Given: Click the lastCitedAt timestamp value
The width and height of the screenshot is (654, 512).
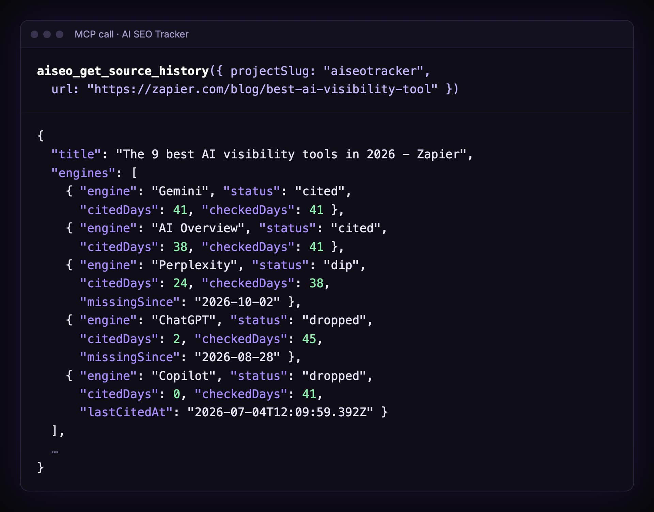Looking at the screenshot, I should click(x=280, y=412).
